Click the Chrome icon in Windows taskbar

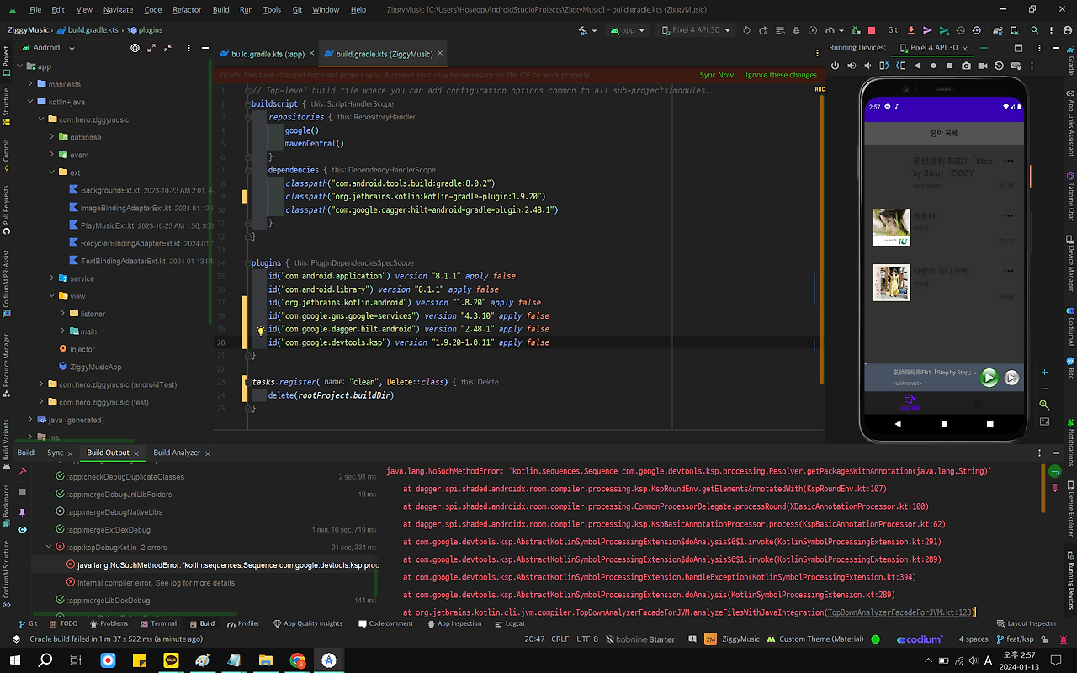tap(297, 661)
